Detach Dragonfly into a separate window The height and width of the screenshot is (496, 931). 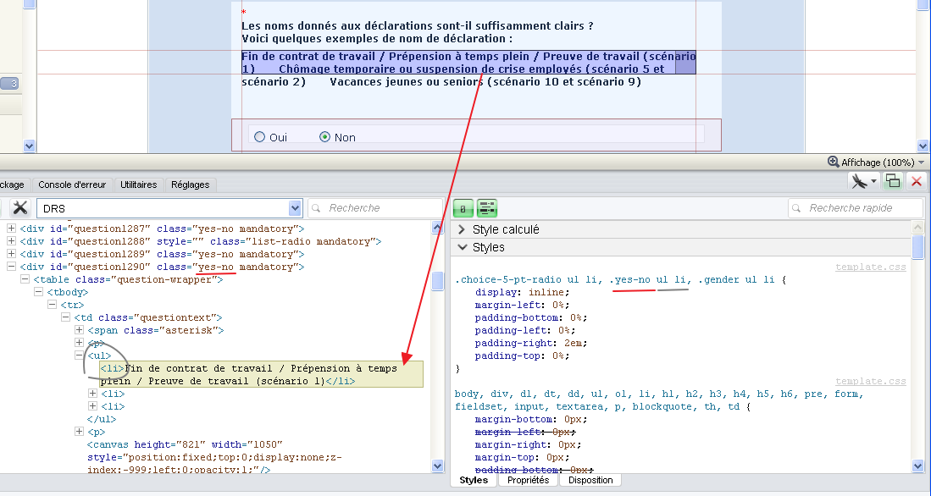pyautogui.click(x=892, y=181)
